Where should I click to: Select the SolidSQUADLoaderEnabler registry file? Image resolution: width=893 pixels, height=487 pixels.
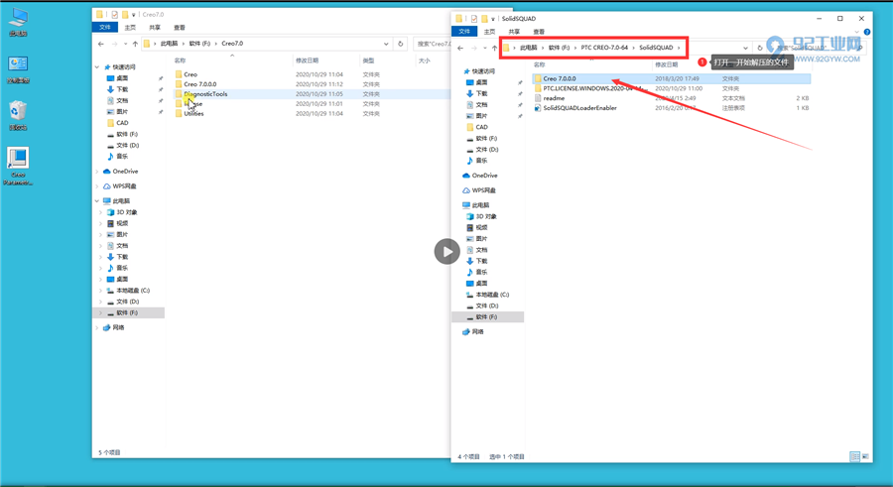click(579, 108)
